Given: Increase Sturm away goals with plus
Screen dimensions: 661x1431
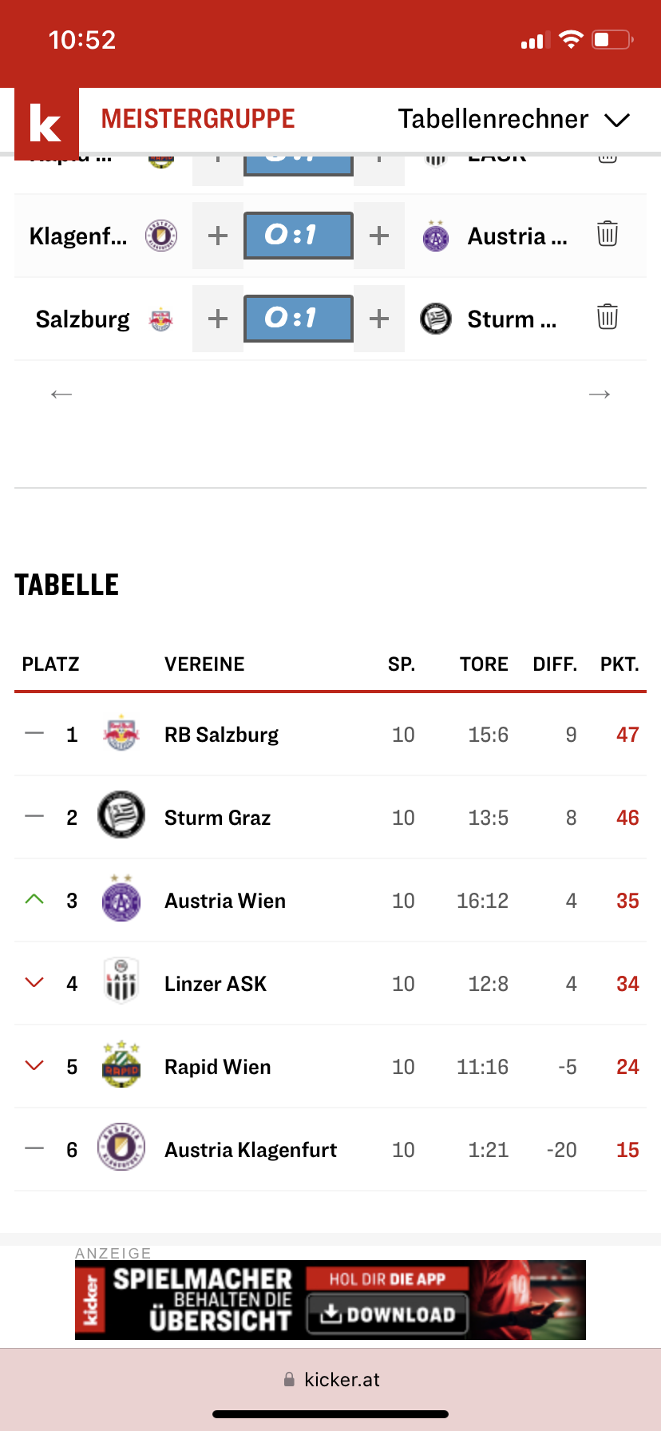Looking at the screenshot, I should (379, 319).
